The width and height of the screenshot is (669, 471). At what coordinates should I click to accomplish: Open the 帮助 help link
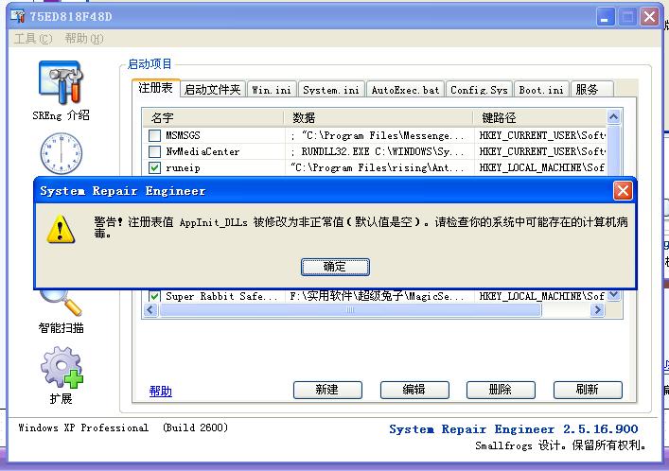pos(161,392)
